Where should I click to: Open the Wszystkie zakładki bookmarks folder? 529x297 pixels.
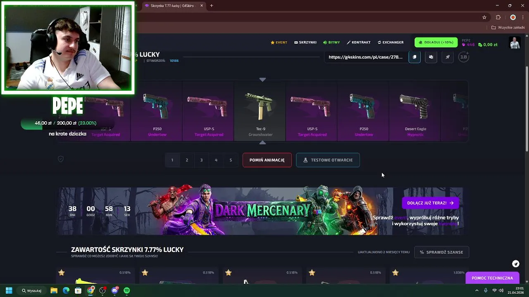click(x=508, y=28)
